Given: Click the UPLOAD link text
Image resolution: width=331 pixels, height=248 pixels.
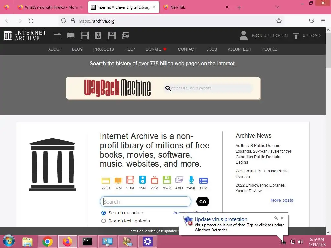Looking at the screenshot, I should click(x=311, y=36).
